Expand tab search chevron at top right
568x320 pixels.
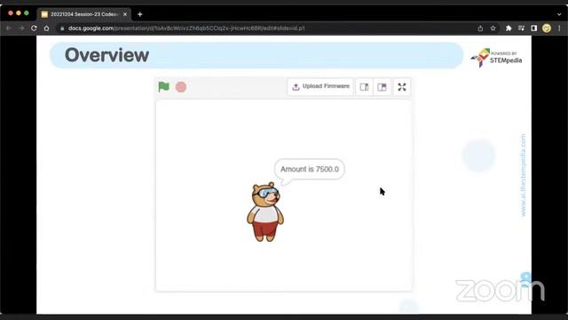pos(559,14)
